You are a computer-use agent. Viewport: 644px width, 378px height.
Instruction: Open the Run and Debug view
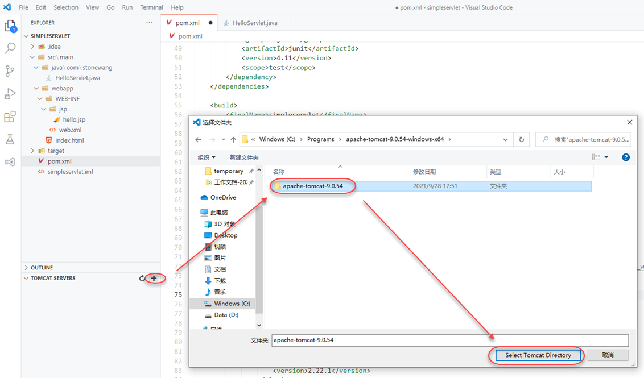[x=10, y=94]
